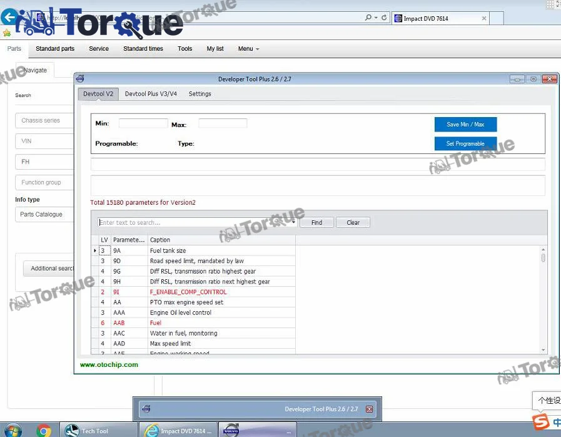This screenshot has width=561, height=437.
Task: Sort by Parameter column header
Action: (x=129, y=240)
